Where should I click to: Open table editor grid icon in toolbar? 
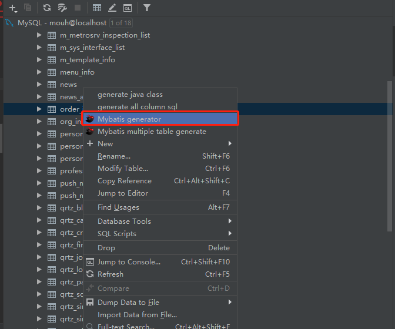[x=97, y=8]
